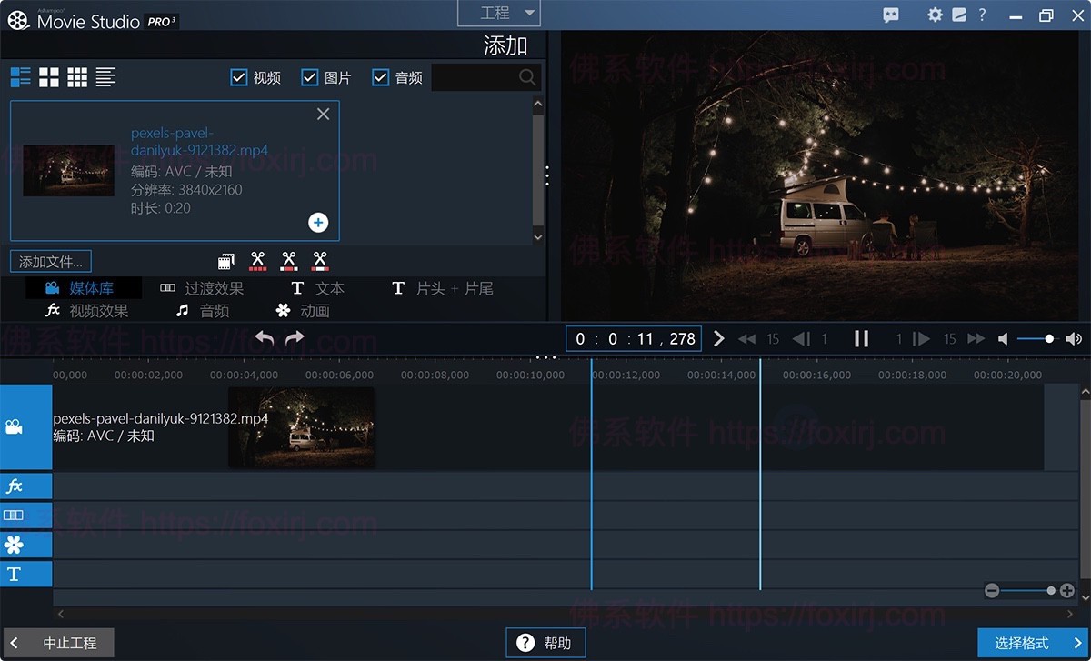Click the feedback chat bubble icon
The image size is (1091, 661).
[891, 15]
